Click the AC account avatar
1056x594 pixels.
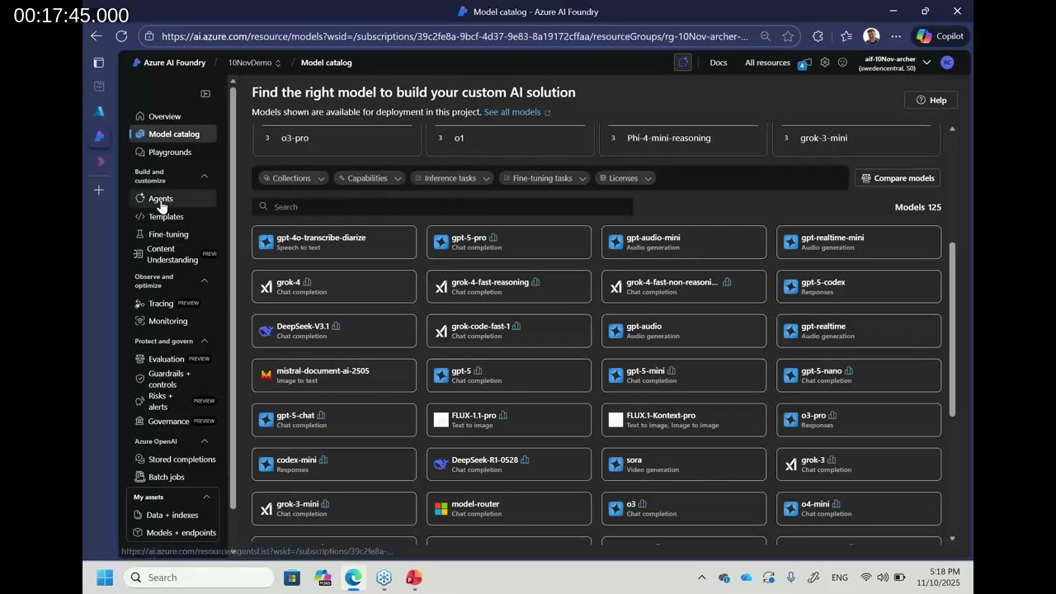coord(947,63)
